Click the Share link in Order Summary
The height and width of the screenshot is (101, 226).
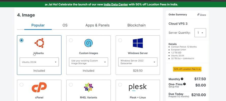[x=202, y=15]
